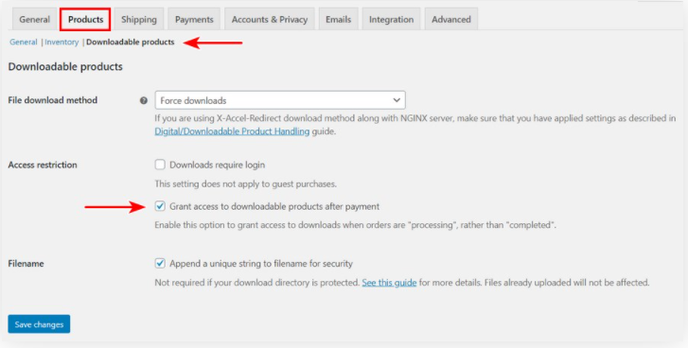Viewport: 688px width, 348px height.
Task: Go to the Payments tab
Action: (194, 20)
